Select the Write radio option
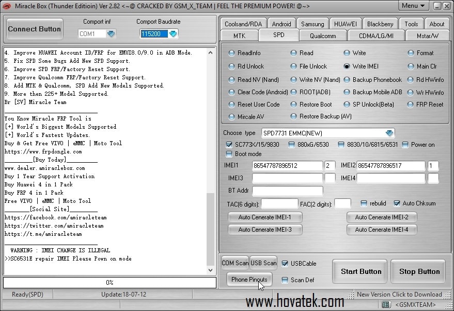Viewport: 454px width, 311px height. pyautogui.click(x=355, y=53)
